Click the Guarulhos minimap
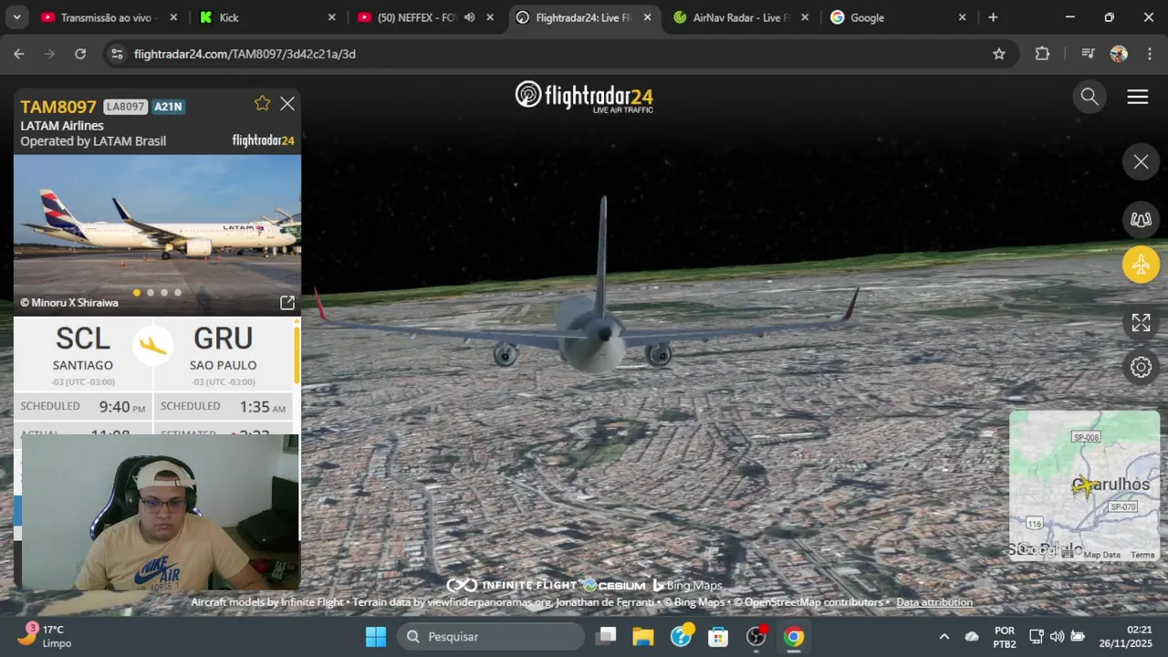 pos(1084,485)
